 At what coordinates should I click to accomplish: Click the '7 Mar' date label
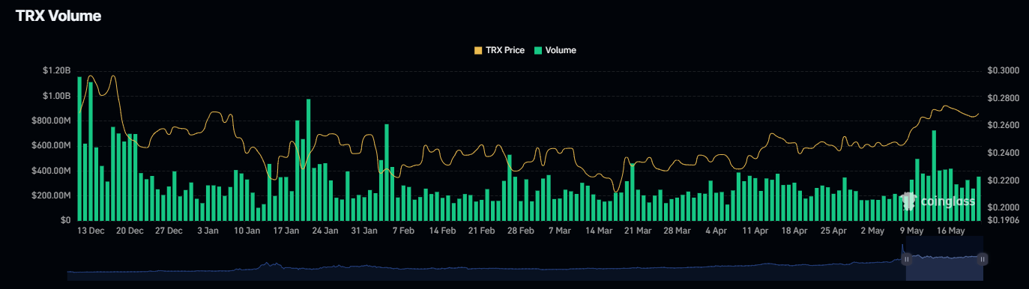pyautogui.click(x=559, y=231)
